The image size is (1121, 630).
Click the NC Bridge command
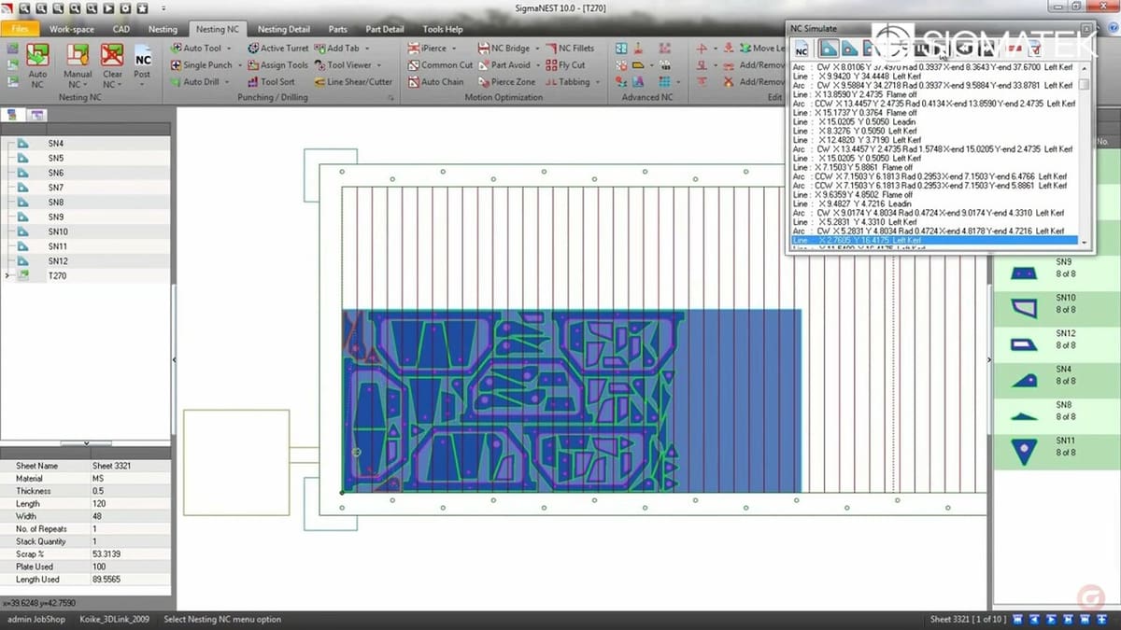click(x=504, y=49)
